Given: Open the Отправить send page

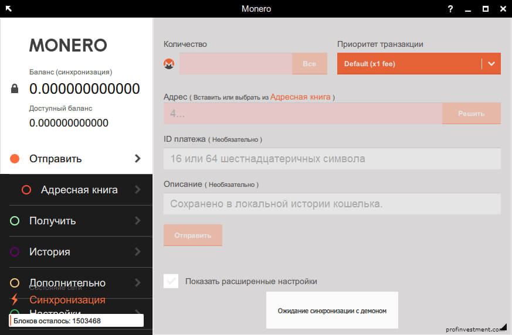Looking at the screenshot, I should tap(76, 159).
